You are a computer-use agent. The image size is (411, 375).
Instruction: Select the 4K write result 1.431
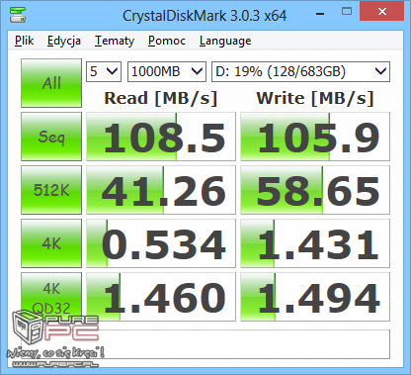click(x=315, y=243)
